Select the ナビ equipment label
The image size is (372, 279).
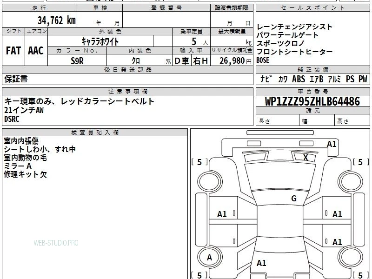266,79
